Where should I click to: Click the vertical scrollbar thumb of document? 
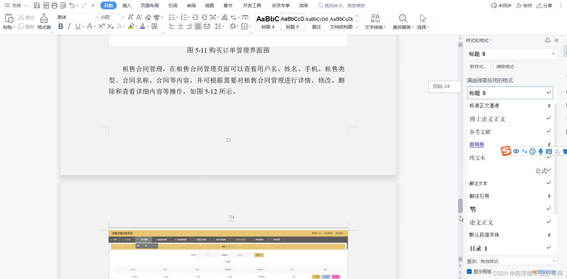[460, 206]
